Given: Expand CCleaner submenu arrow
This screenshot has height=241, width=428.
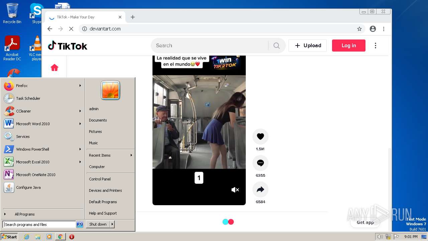Looking at the screenshot, I should click(80, 111).
